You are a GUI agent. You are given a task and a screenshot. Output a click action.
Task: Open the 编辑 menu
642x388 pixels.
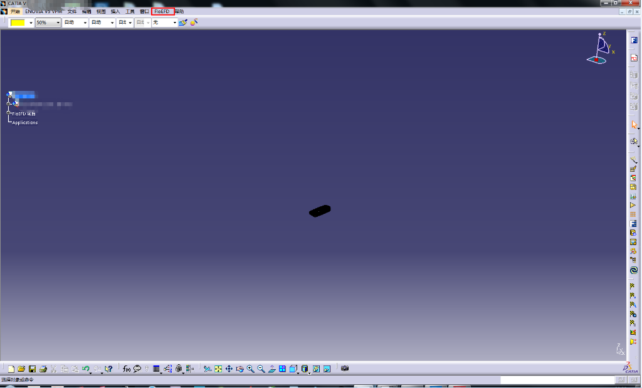[x=87, y=11]
